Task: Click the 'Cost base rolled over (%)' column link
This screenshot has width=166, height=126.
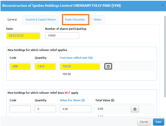Action: [76, 58]
